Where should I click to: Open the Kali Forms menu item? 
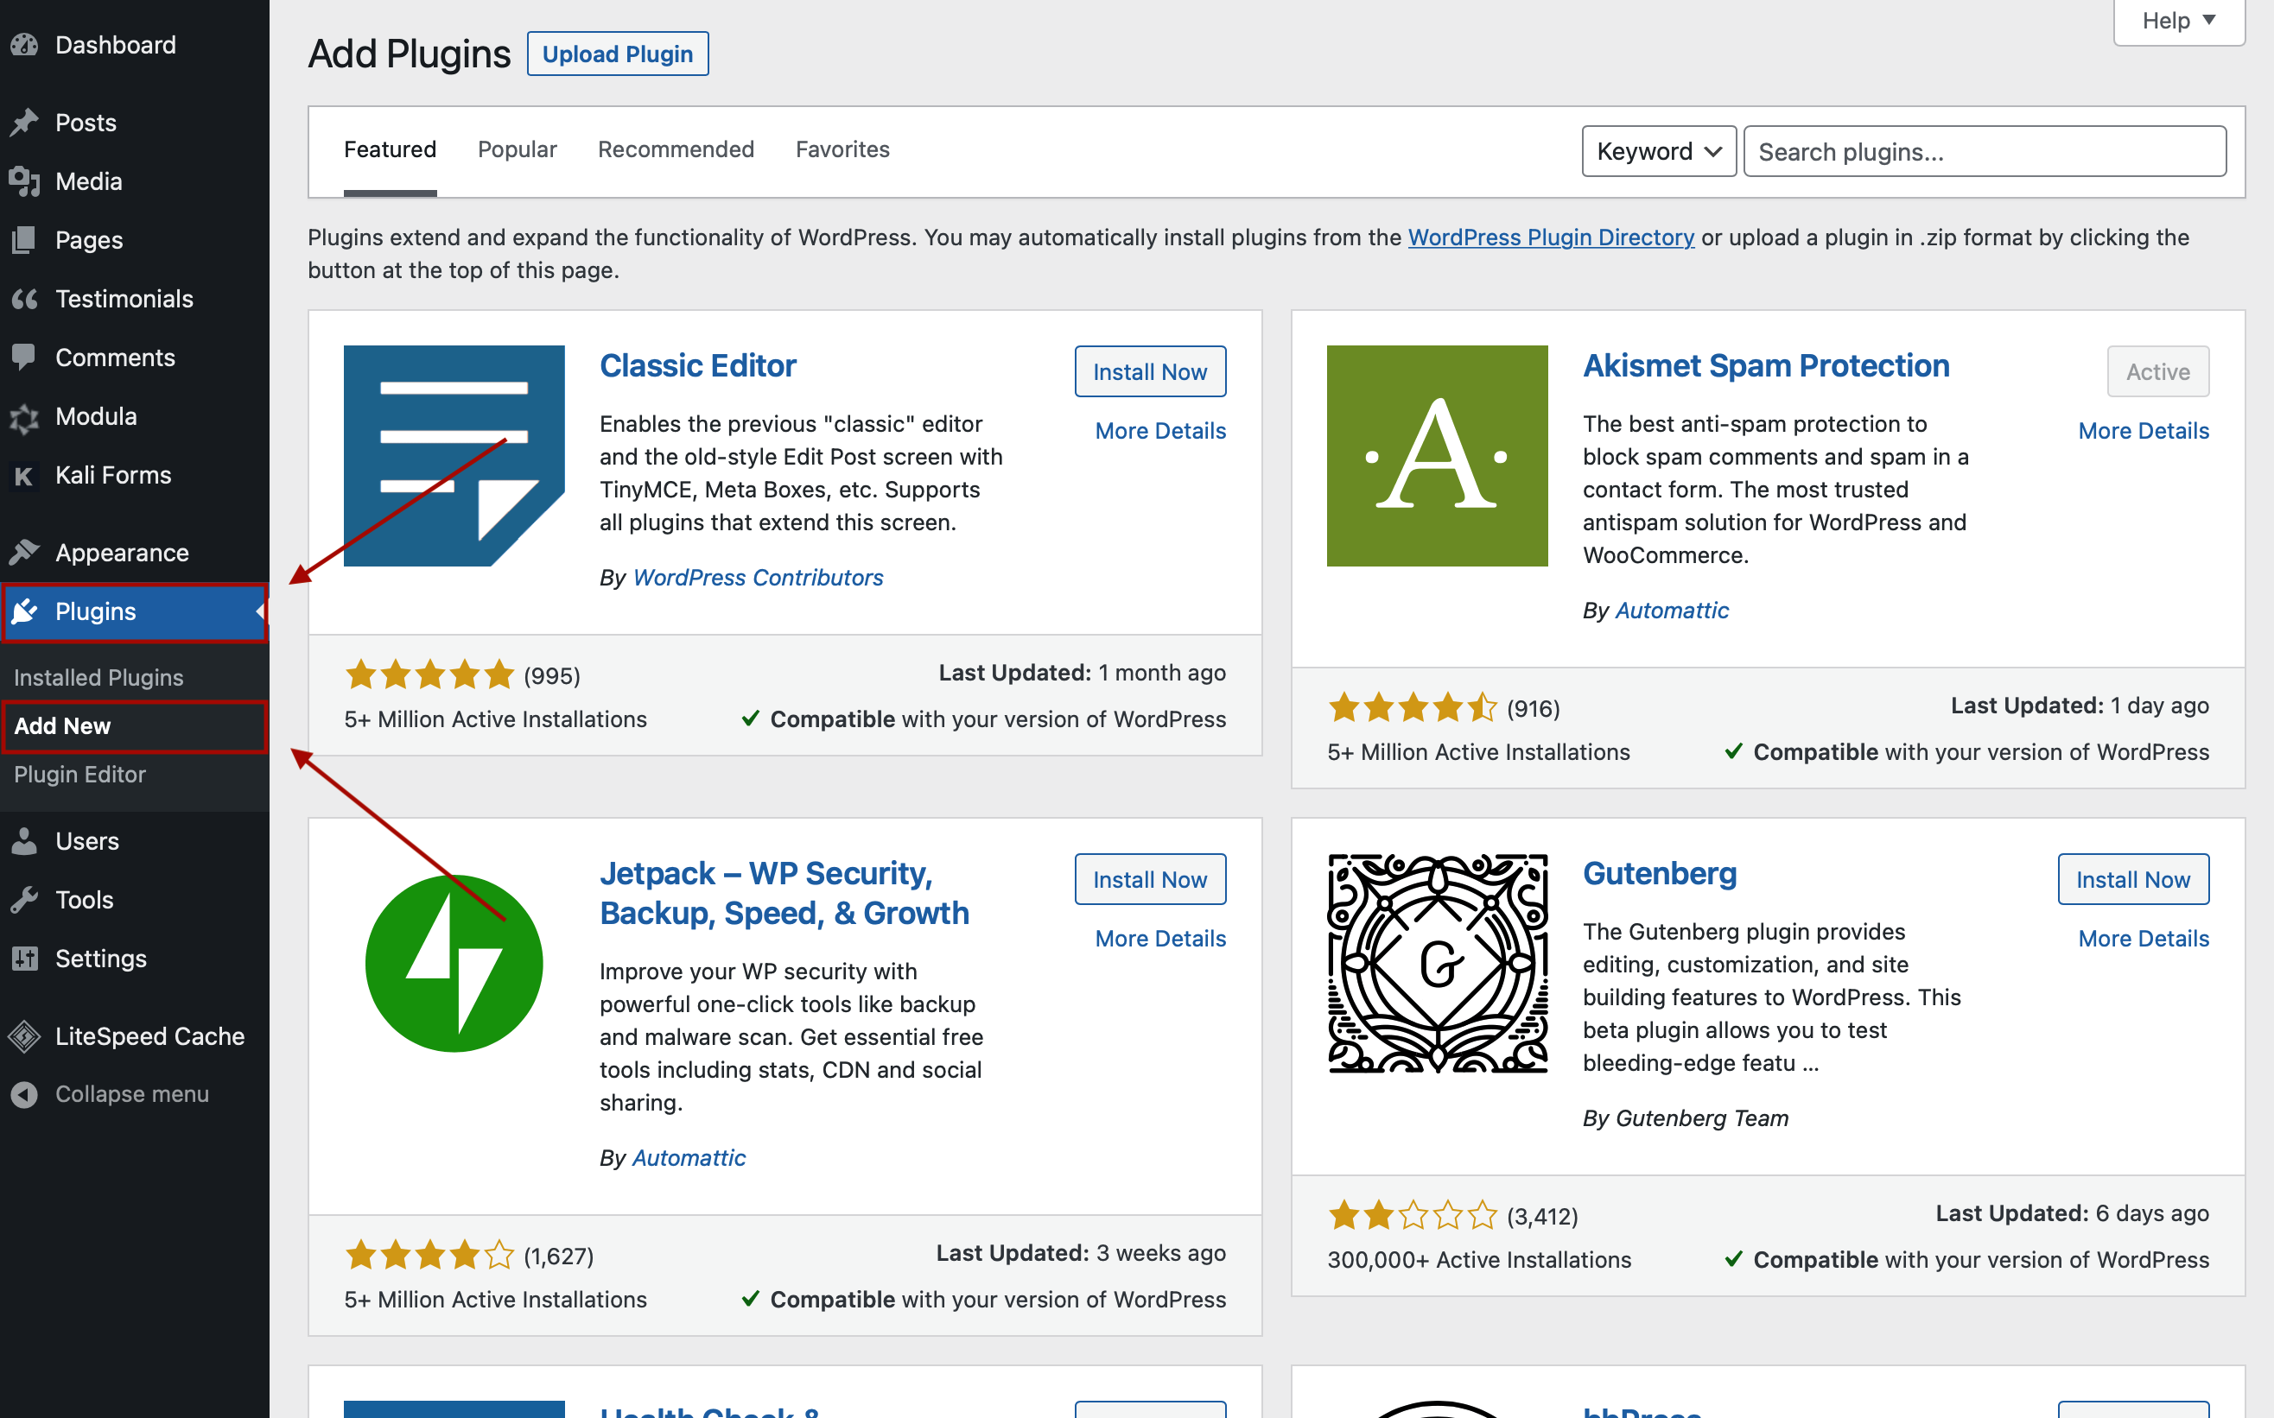(134, 476)
